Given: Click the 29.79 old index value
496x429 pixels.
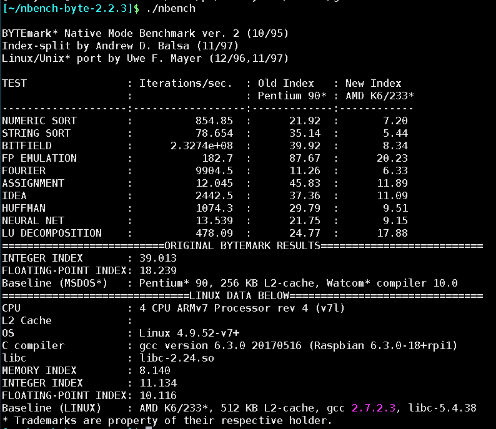Looking at the screenshot, I should tap(305, 209).
